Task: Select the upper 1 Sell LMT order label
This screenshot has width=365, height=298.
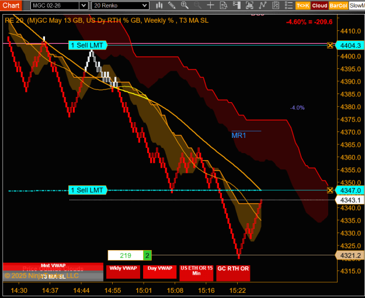Action: click(88, 45)
